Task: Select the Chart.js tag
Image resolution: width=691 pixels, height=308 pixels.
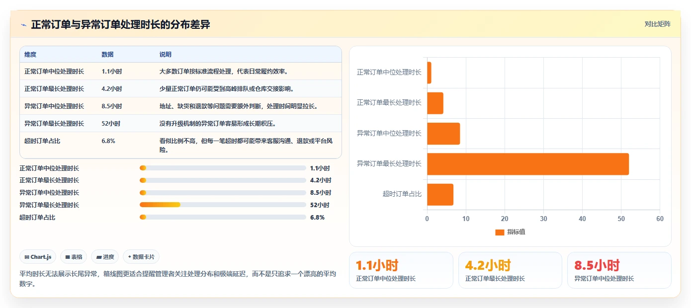Action: 38,257
